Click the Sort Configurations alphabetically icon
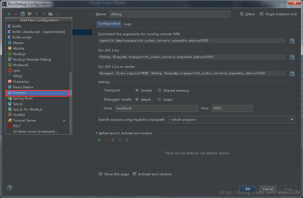 click(x=57, y=14)
